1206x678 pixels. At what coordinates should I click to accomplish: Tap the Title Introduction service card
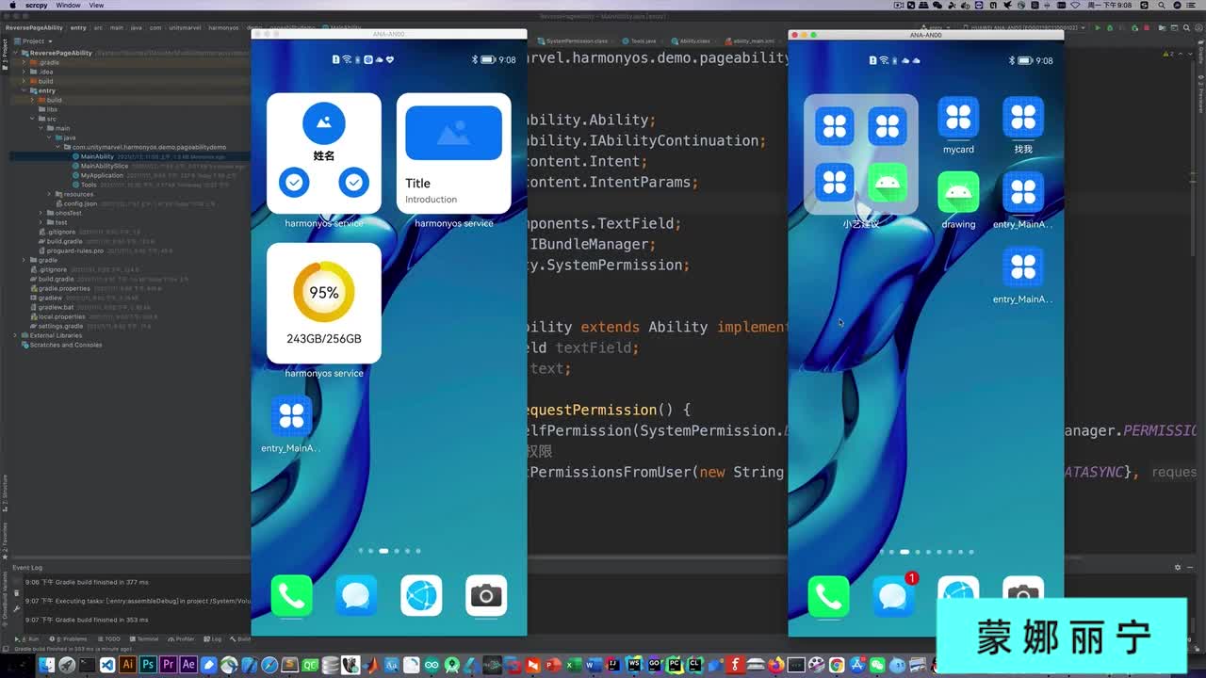(454, 153)
